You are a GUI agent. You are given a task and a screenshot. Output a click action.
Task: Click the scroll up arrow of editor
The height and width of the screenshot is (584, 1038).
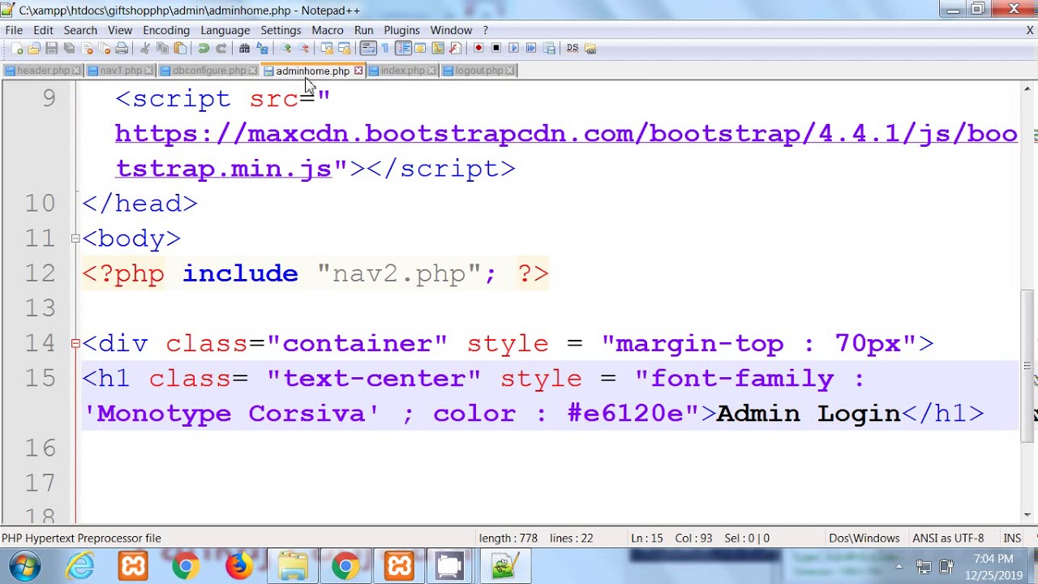(x=1027, y=88)
